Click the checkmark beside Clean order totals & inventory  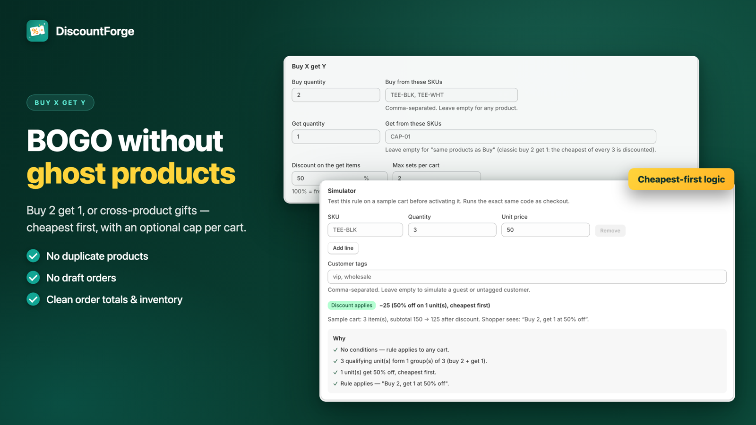point(33,299)
